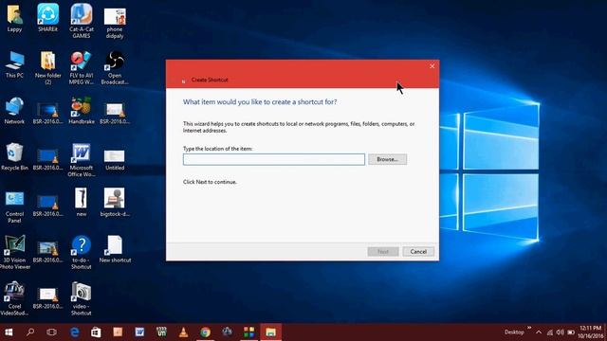
Task: Select the bigstock image file icon
Action: pyautogui.click(x=115, y=202)
